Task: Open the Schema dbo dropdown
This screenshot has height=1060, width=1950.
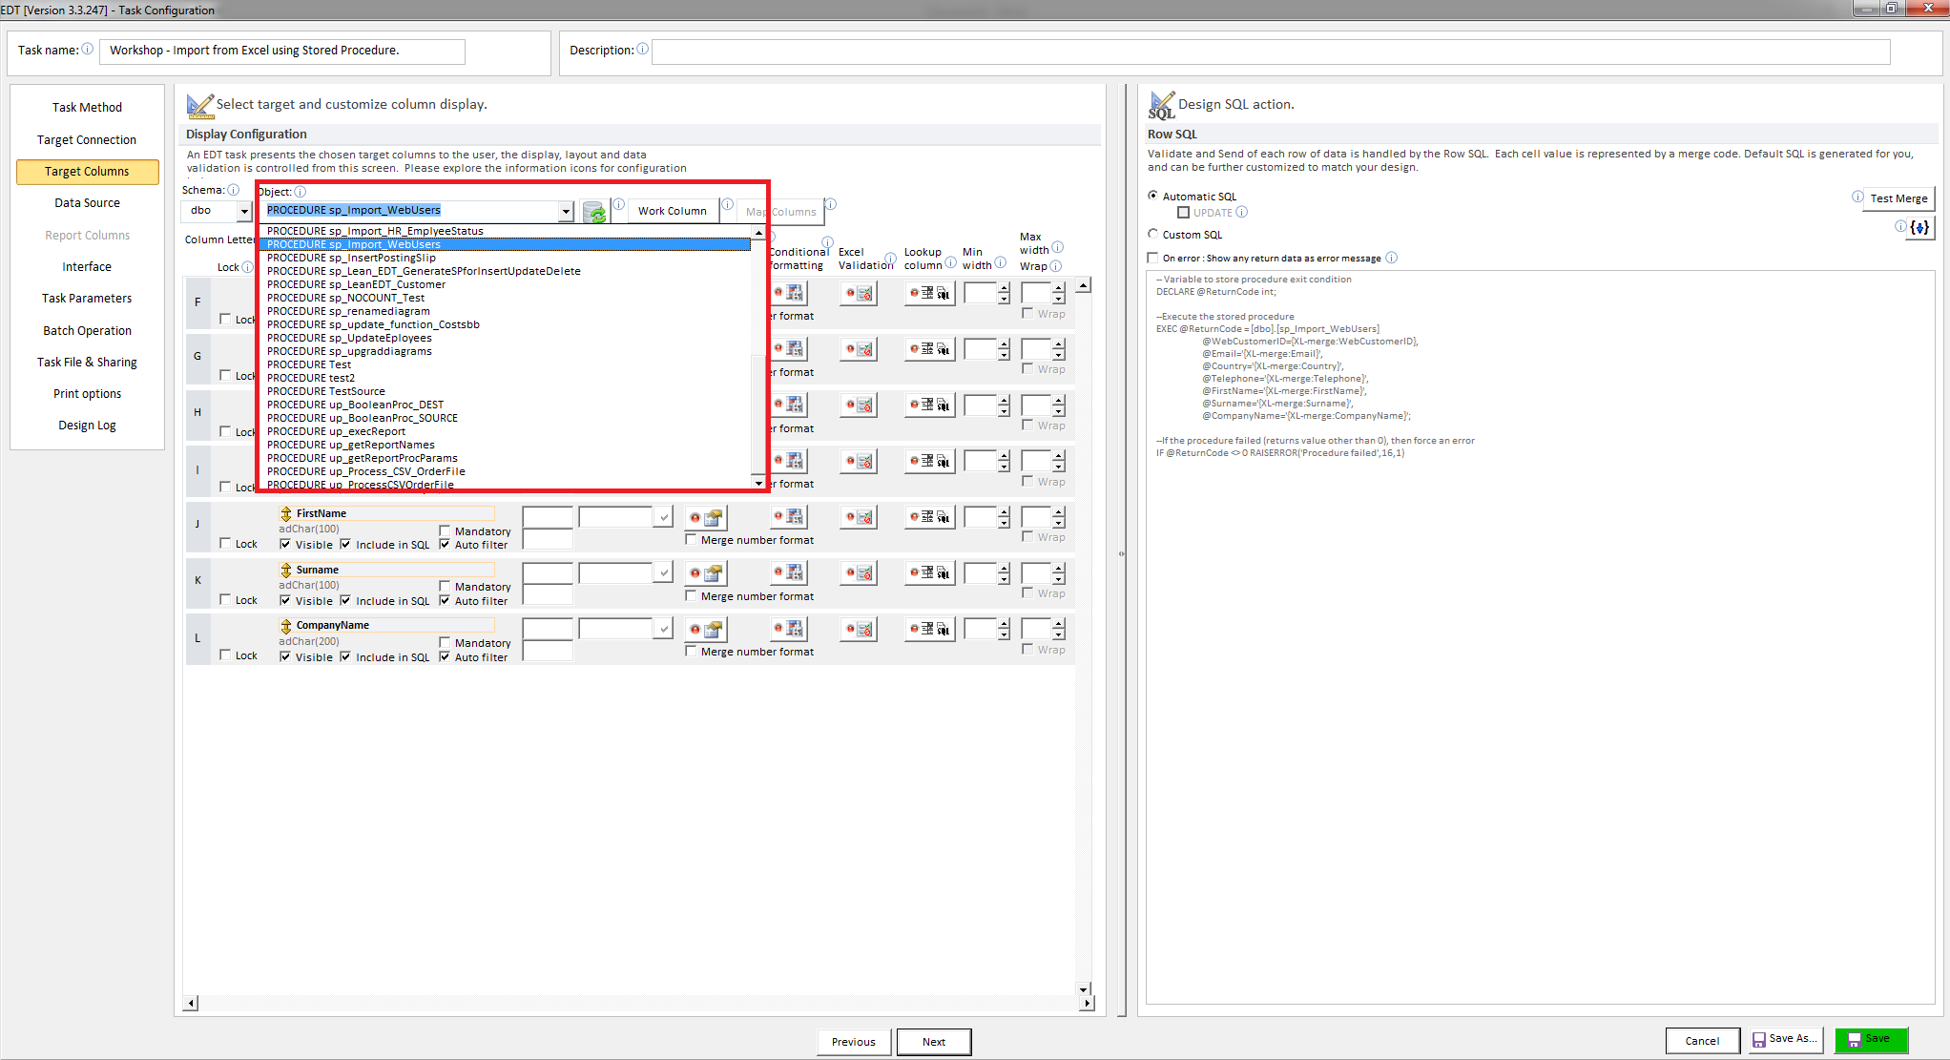Action: tap(244, 211)
